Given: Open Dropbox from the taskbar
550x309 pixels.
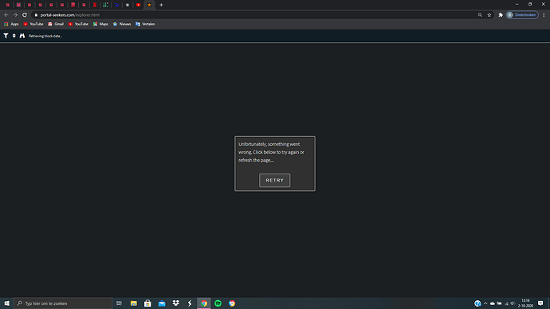Looking at the screenshot, I should pyautogui.click(x=175, y=303).
